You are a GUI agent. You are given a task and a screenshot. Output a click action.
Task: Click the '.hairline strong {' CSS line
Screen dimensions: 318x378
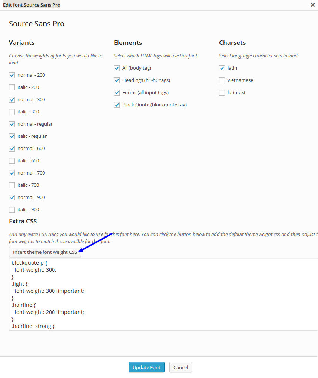33,326
